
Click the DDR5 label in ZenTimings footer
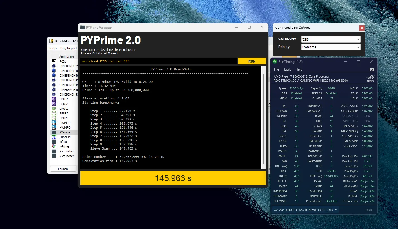[x=369, y=210]
